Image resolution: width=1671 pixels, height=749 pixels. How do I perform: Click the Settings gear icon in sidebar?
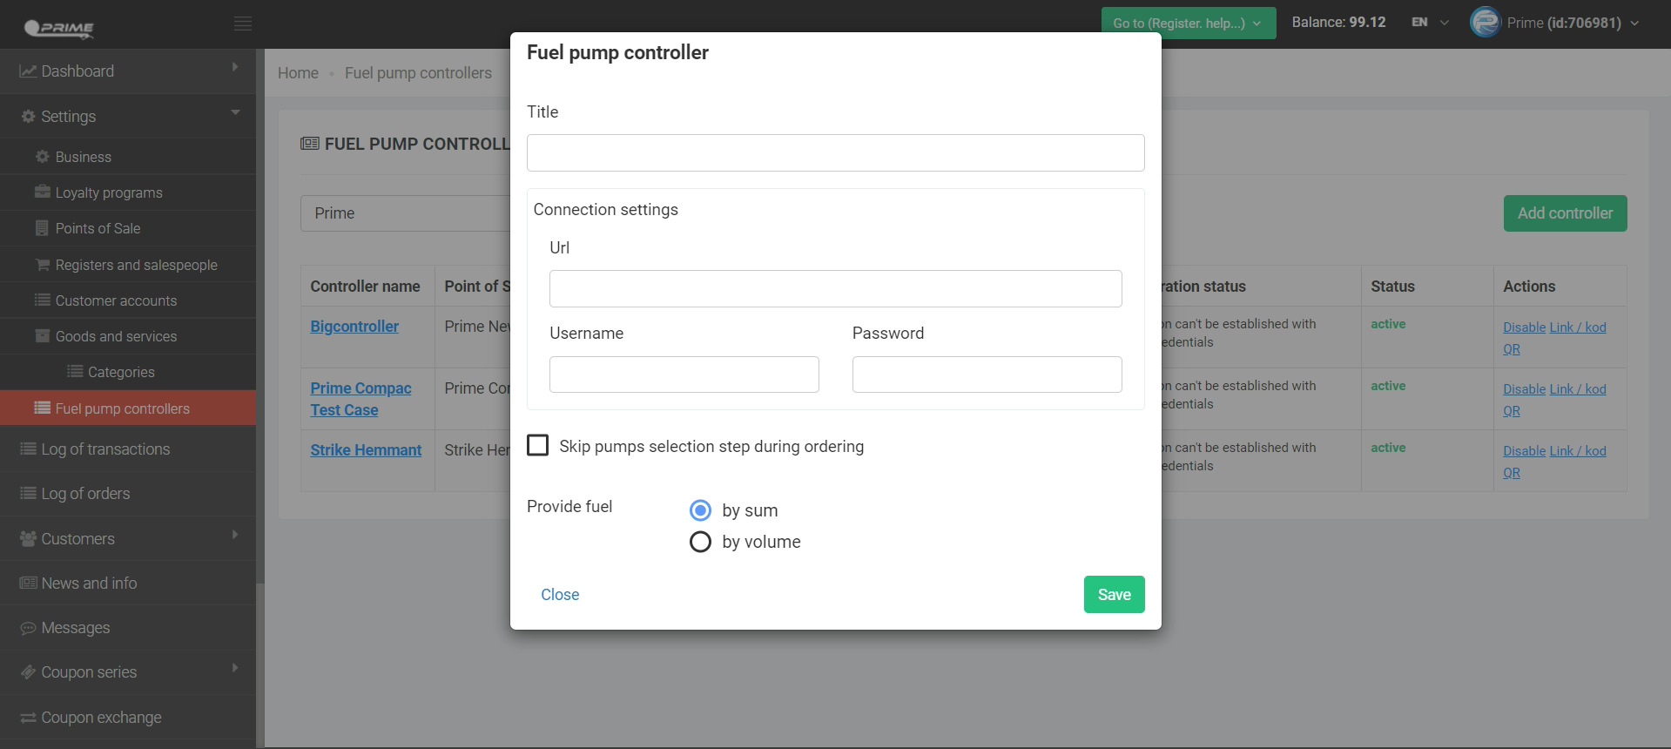coord(29,117)
